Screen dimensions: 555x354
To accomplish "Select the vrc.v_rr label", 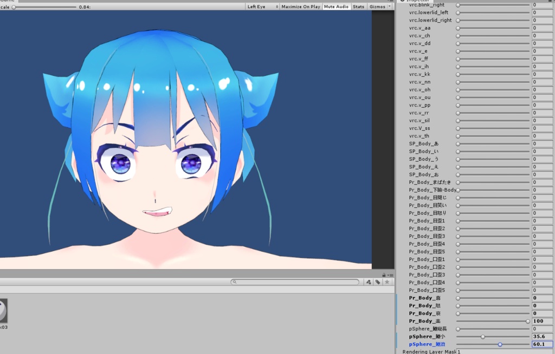I will click(x=419, y=113).
